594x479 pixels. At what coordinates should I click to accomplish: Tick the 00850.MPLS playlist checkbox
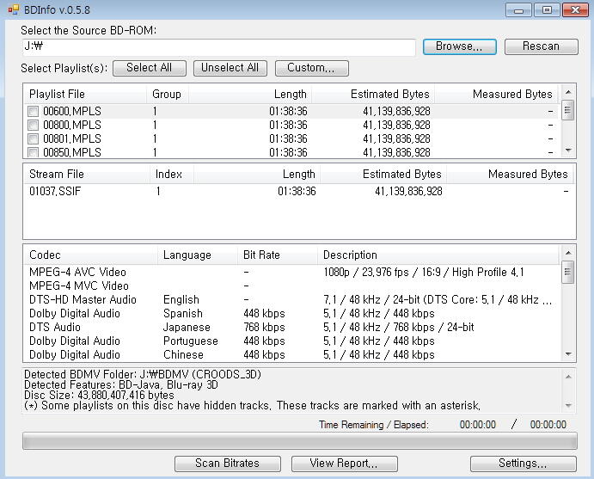pos(33,152)
